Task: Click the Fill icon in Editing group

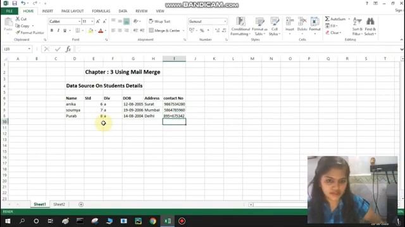Action: click(x=327, y=26)
